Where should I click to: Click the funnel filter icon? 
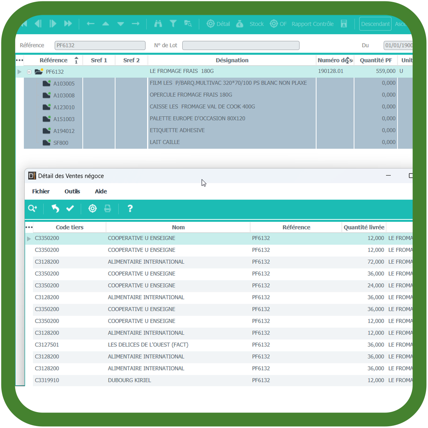[x=173, y=24]
